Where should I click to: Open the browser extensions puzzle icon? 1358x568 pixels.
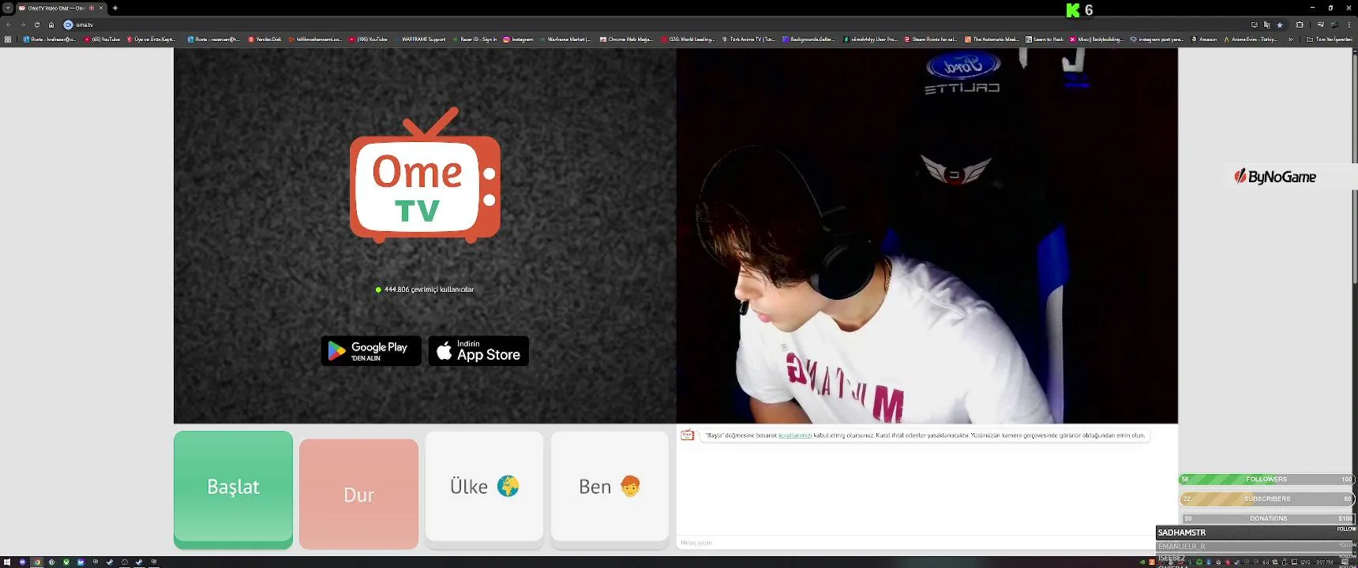click(1300, 24)
